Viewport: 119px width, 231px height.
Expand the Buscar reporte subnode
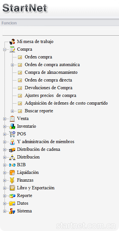coord(13,111)
